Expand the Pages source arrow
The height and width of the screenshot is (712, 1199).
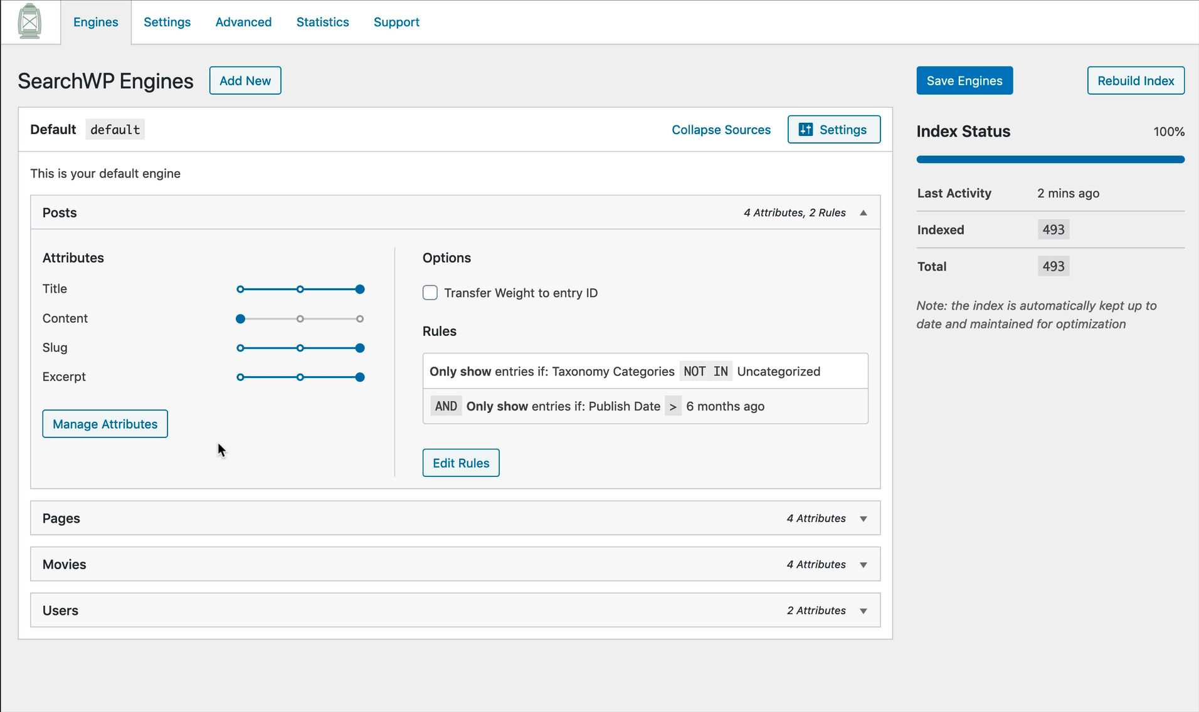click(x=864, y=519)
